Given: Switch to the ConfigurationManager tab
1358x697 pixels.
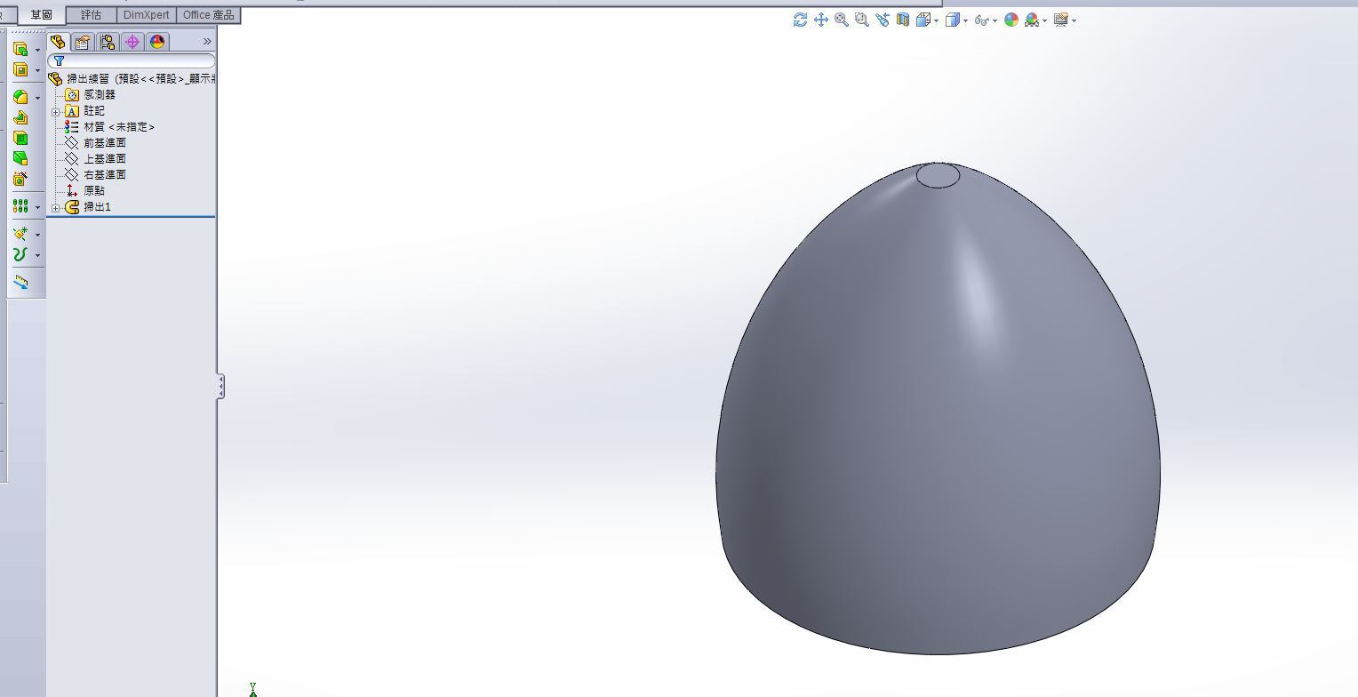Looking at the screenshot, I should [x=108, y=42].
